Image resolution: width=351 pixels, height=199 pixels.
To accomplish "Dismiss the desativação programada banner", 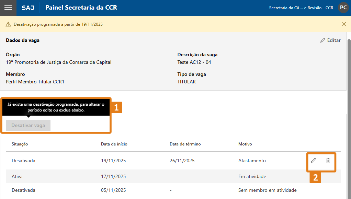I will (x=343, y=24).
